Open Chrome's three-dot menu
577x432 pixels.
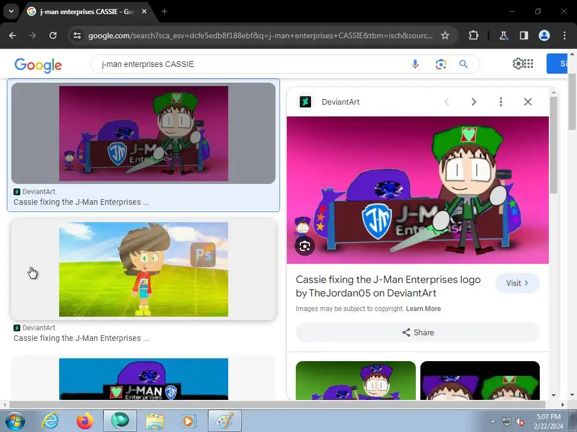(565, 35)
